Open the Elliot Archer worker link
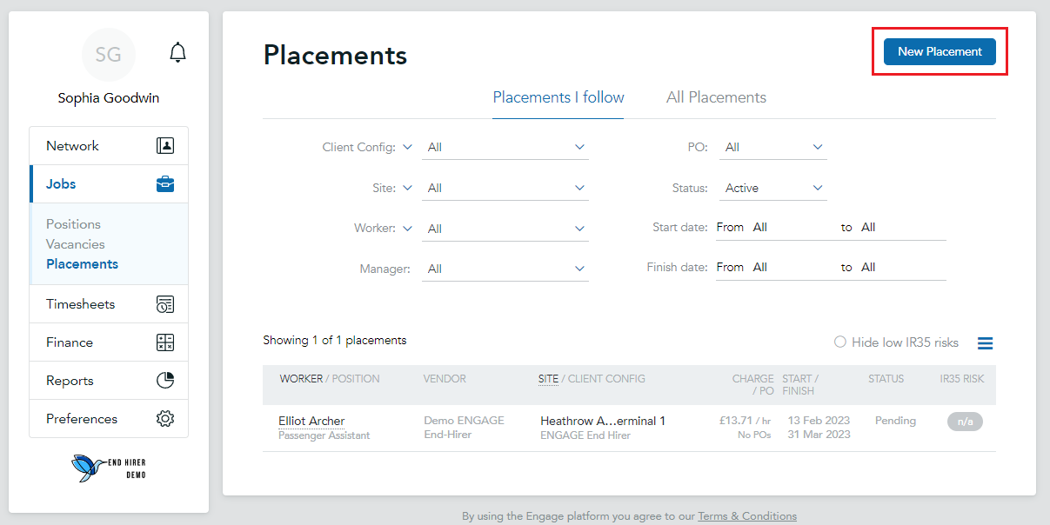 (x=311, y=421)
